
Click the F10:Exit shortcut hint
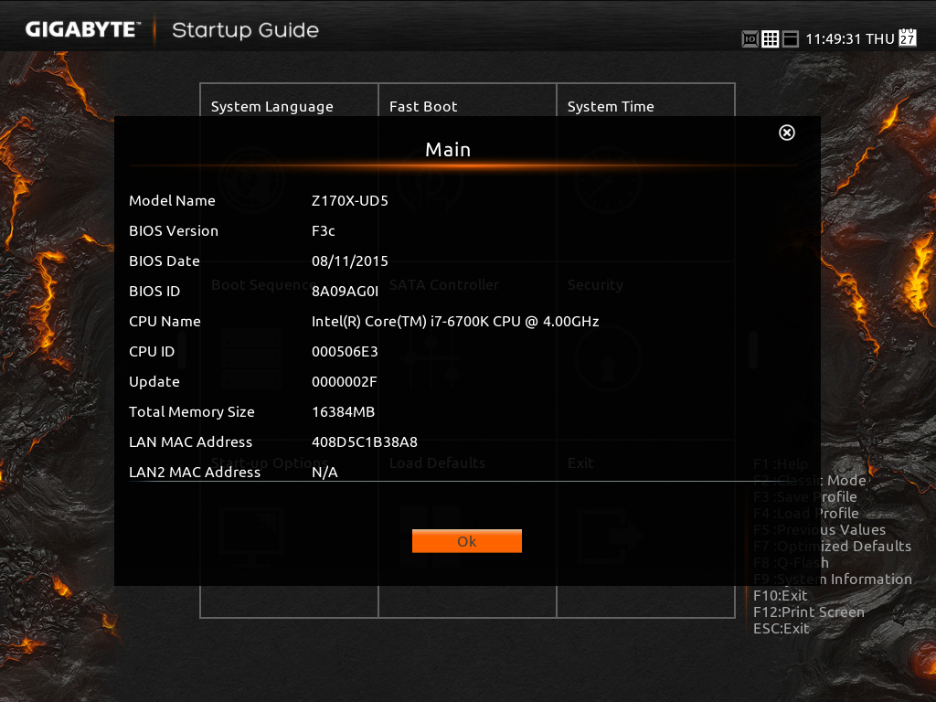point(781,596)
